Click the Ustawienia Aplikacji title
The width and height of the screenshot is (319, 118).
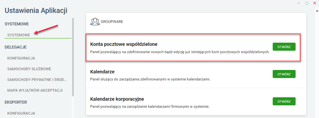point(36,11)
